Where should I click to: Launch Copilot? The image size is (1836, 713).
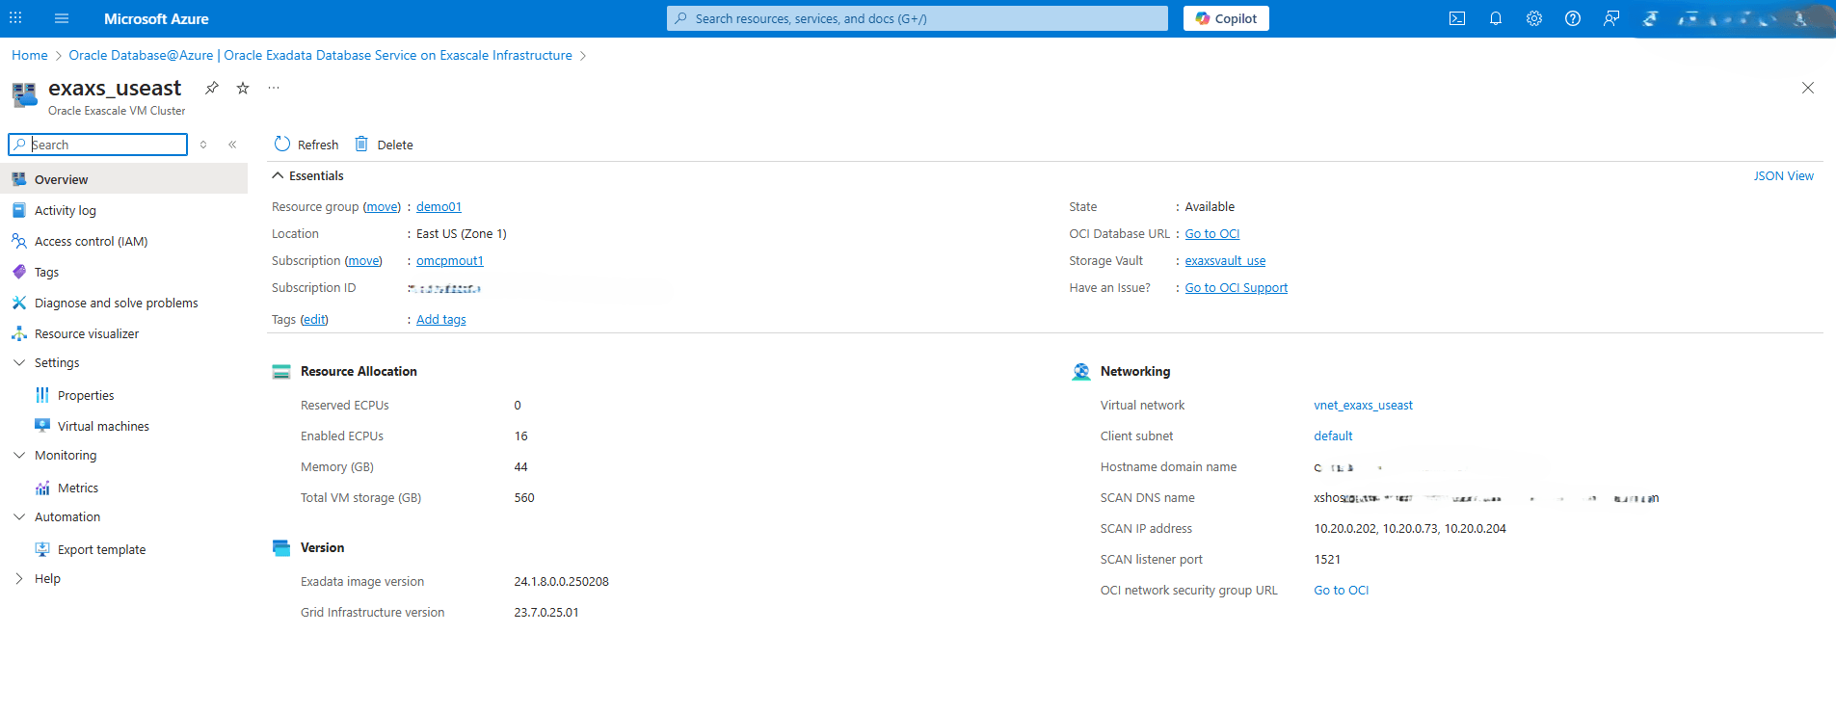click(1226, 18)
